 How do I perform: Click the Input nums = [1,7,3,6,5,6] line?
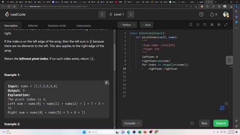33,86
